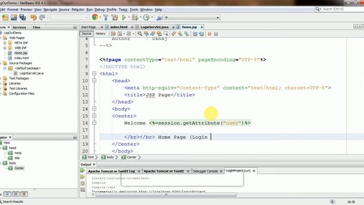Select the meta node in Navigator
The height and width of the screenshot is (205, 364).
[x=18, y=153]
